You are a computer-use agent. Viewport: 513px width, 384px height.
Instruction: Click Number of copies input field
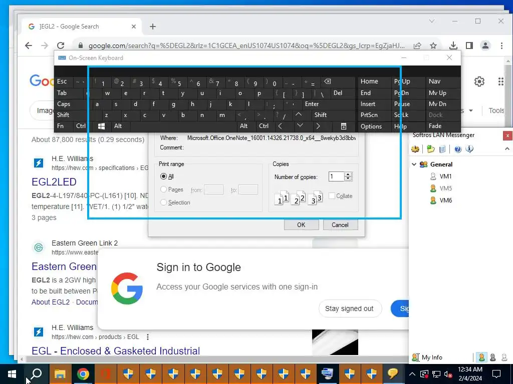337,176
